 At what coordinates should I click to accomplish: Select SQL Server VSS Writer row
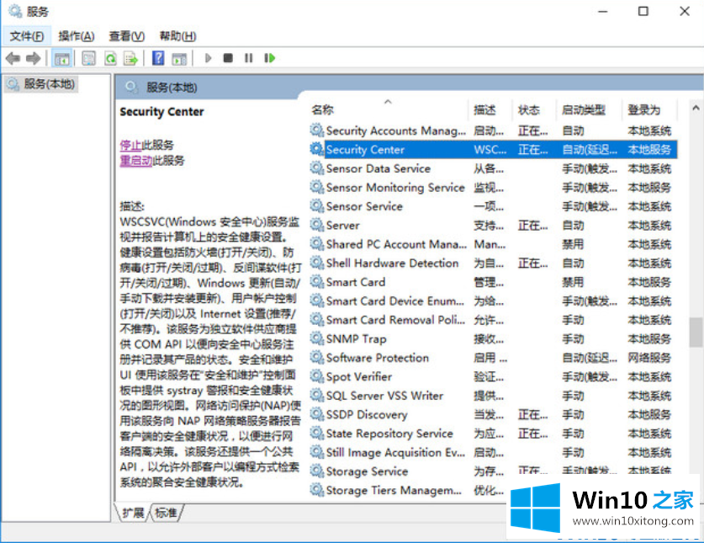click(493, 395)
